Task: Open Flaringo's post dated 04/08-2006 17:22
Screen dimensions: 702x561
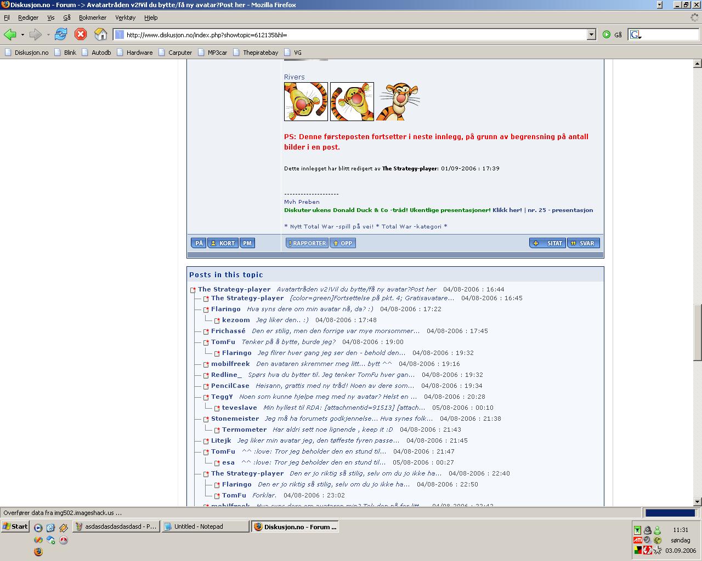Action: tap(310, 309)
